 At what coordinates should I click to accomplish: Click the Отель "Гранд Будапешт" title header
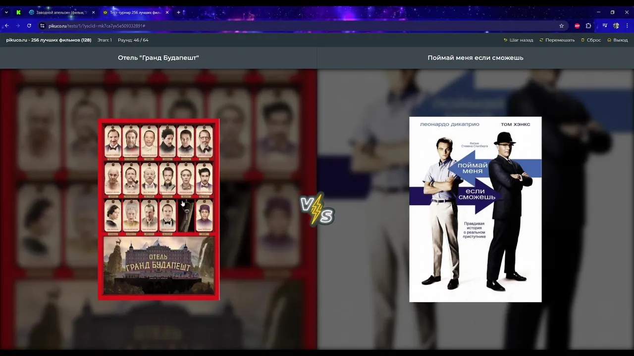coord(158,58)
